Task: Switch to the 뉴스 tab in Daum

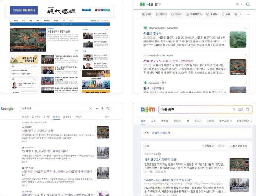Action: pyautogui.click(x=153, y=121)
